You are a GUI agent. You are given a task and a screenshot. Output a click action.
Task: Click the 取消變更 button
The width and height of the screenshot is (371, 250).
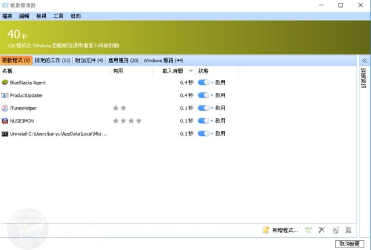[x=350, y=243]
